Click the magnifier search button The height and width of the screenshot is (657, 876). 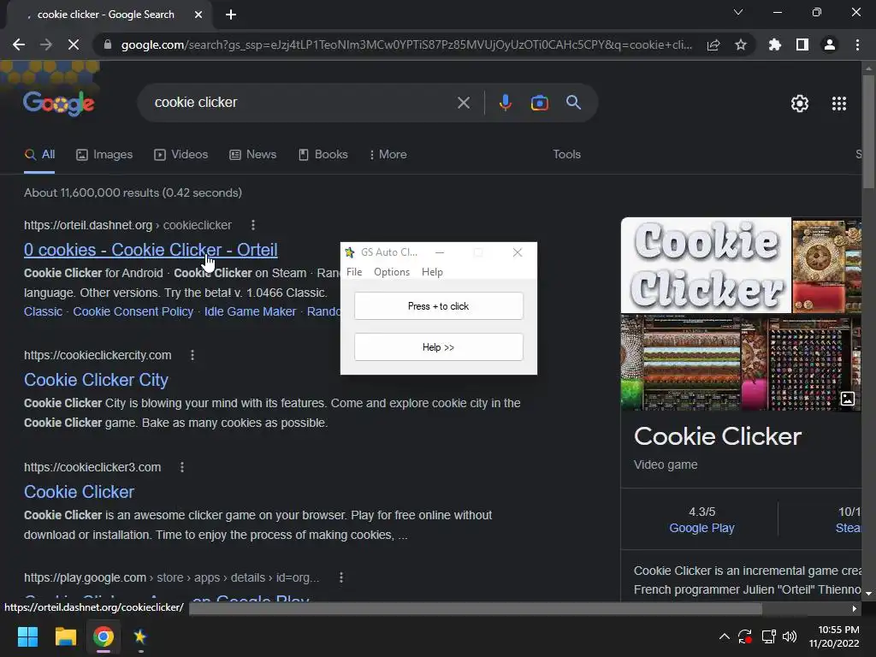coord(574,103)
